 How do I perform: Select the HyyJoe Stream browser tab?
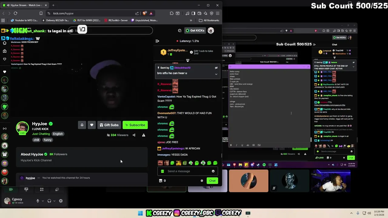click(25, 5)
